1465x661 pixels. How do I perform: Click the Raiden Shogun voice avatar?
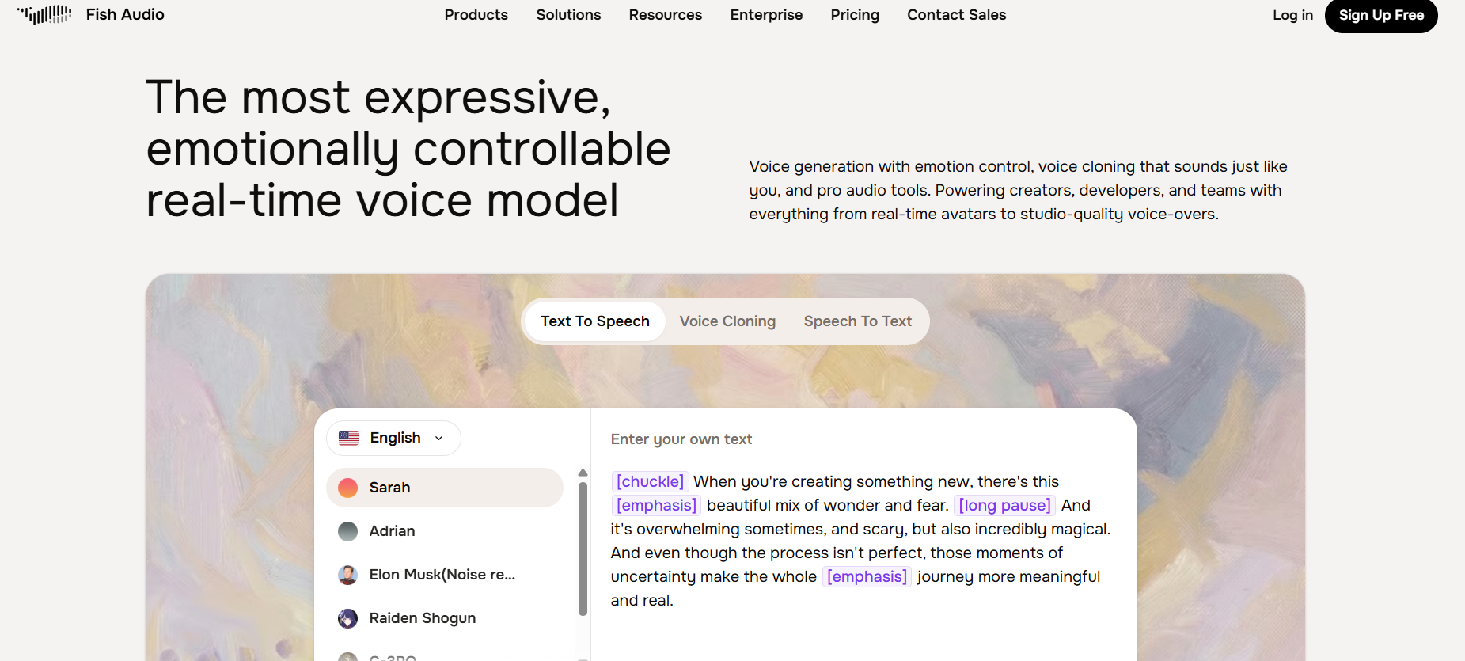pos(347,618)
